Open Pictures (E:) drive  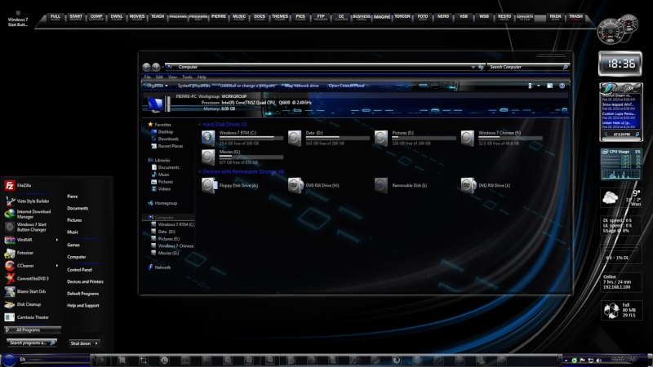click(415, 138)
